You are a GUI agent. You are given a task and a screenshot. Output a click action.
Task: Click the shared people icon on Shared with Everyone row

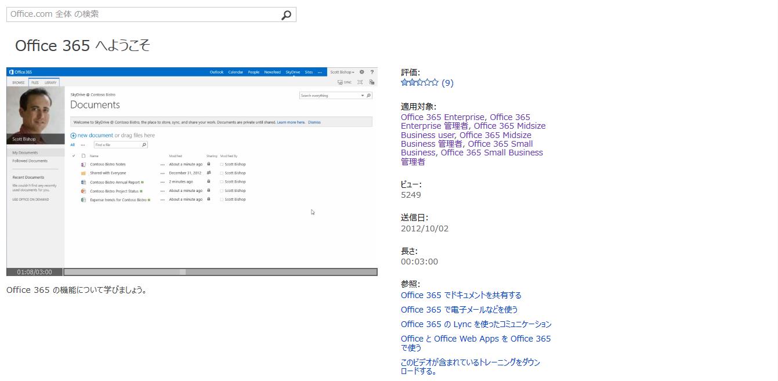pos(209,173)
